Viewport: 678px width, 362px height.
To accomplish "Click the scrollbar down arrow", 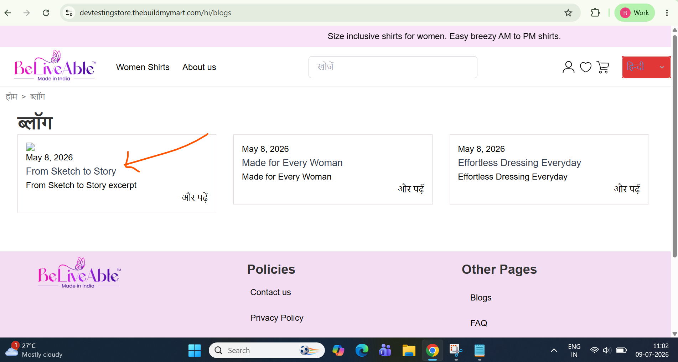I will coord(674,334).
